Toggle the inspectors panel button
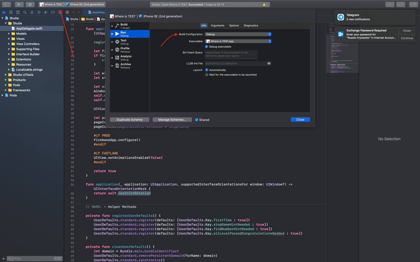 (413, 5)
